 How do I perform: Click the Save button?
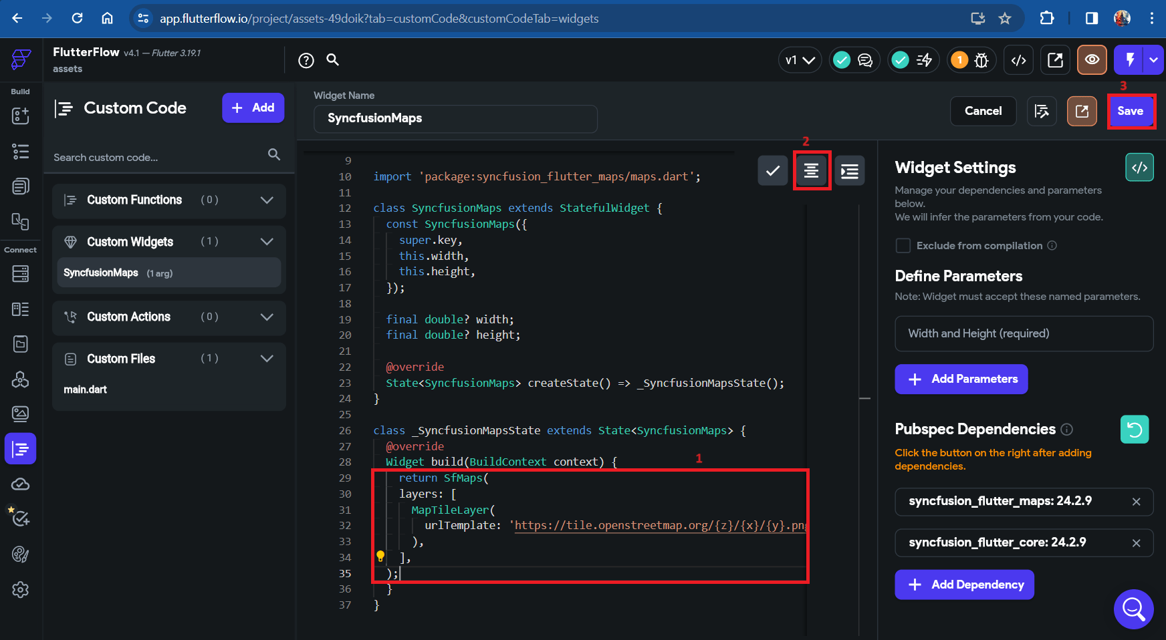click(x=1131, y=111)
